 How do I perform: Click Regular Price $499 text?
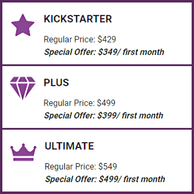[80, 103]
